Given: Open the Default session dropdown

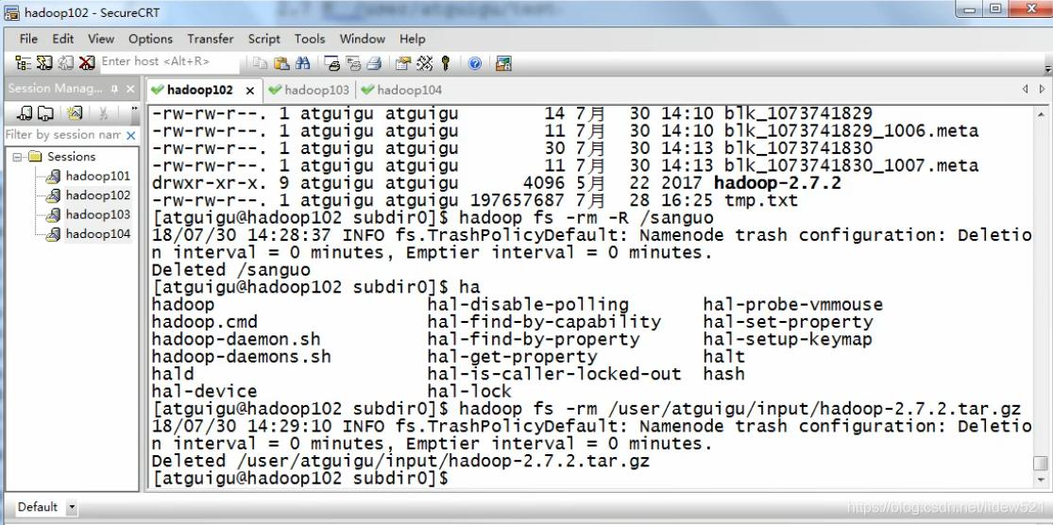Looking at the screenshot, I should point(72,507).
